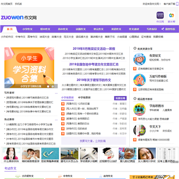Select the second carousel dot on banner

53,87
